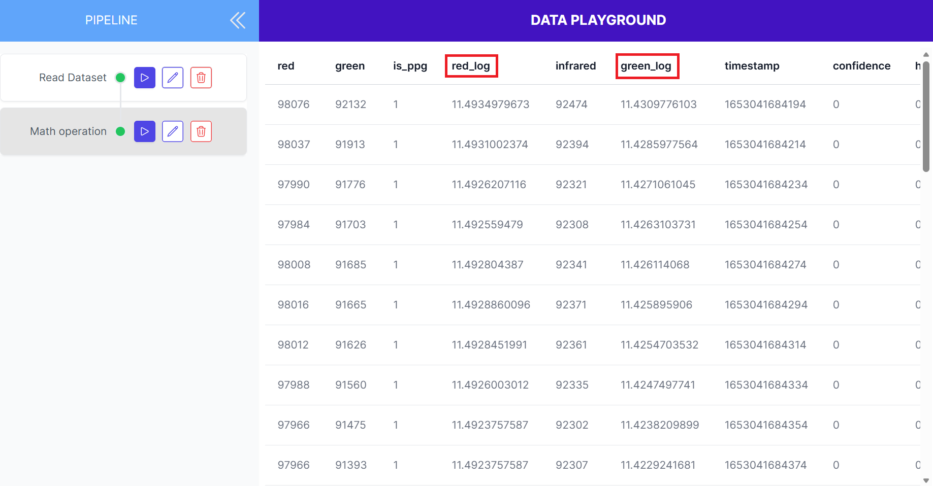The image size is (933, 486).
Task: Edit the Read Dataset step
Action: pyautogui.click(x=173, y=78)
